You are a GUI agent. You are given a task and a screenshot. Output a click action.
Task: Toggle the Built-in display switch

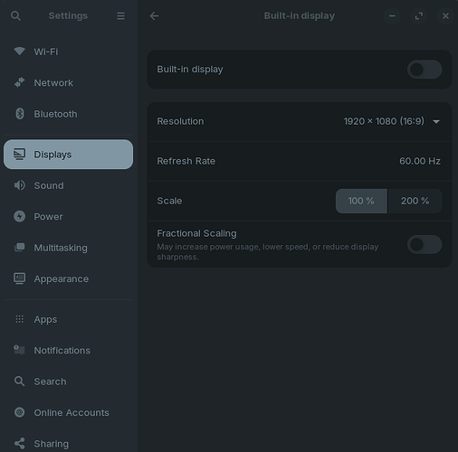click(425, 70)
